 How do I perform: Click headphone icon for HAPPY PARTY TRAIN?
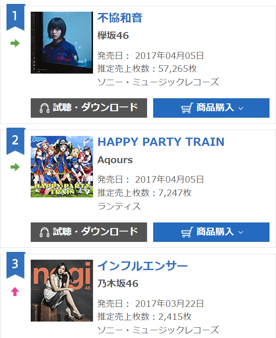click(45, 232)
